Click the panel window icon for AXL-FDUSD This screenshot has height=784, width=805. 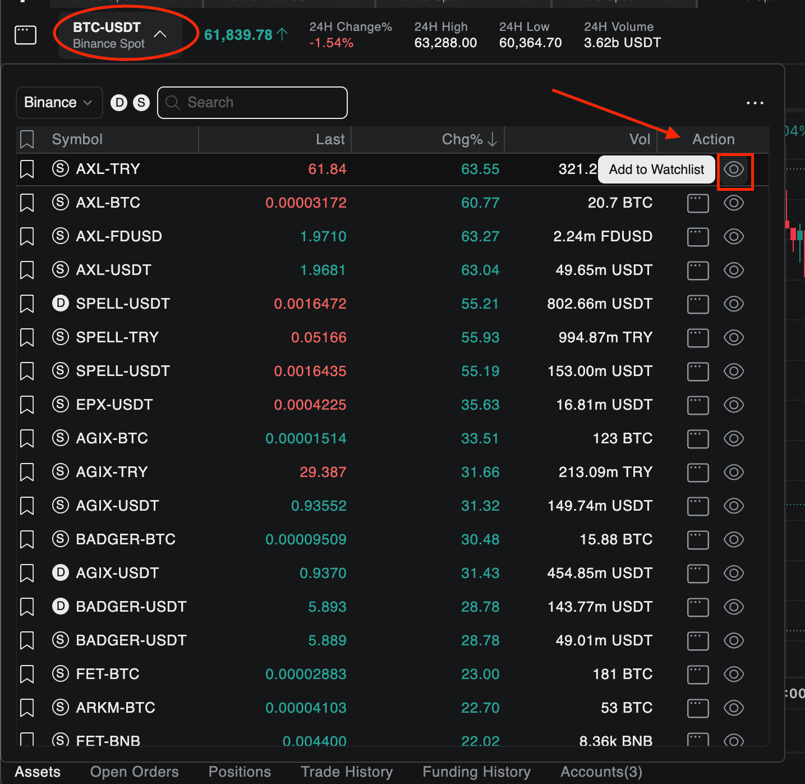(698, 237)
